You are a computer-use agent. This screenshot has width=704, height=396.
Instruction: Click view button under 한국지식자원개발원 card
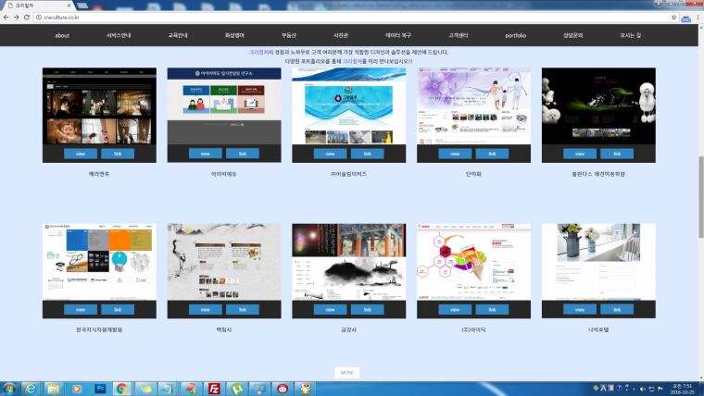point(81,309)
